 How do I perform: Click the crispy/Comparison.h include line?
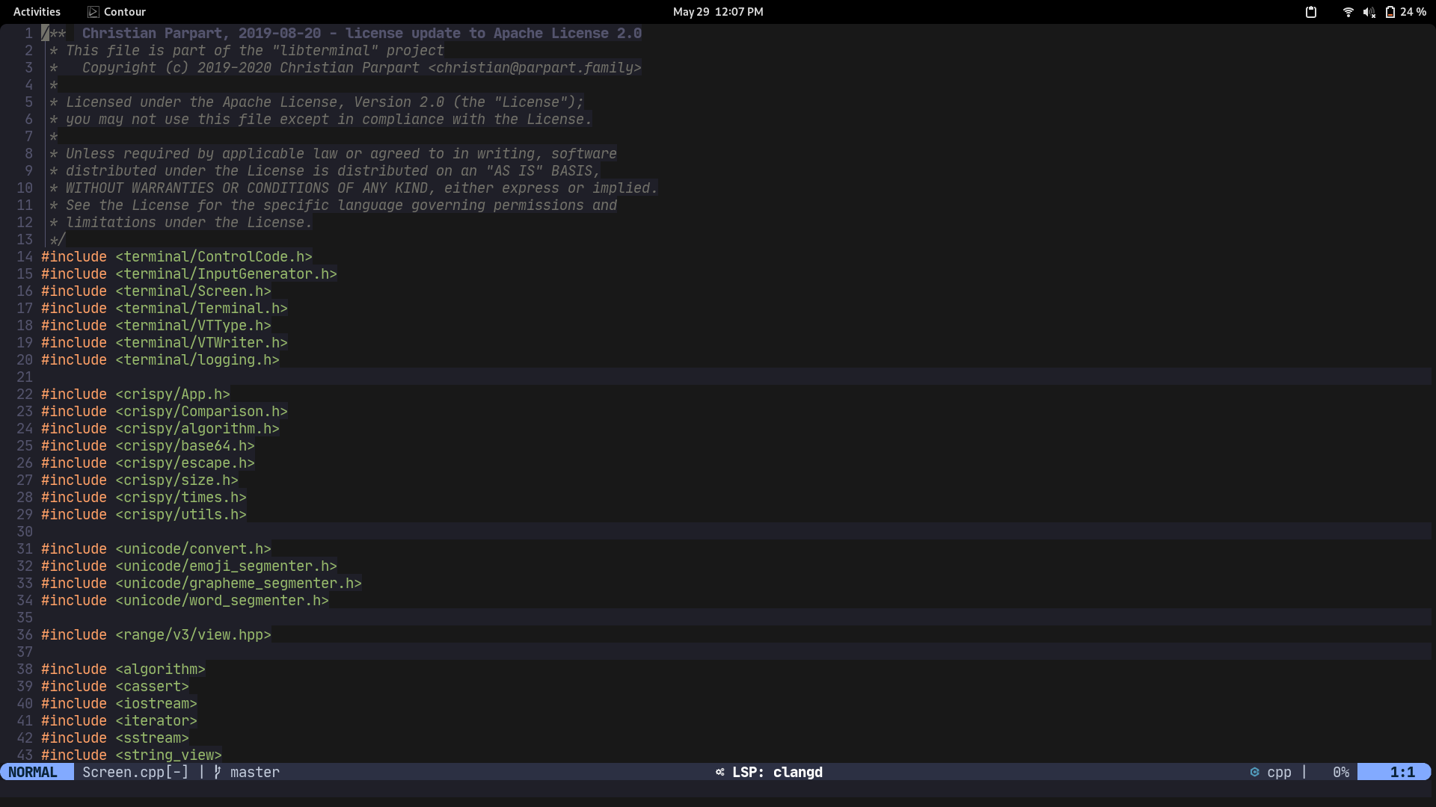point(165,412)
